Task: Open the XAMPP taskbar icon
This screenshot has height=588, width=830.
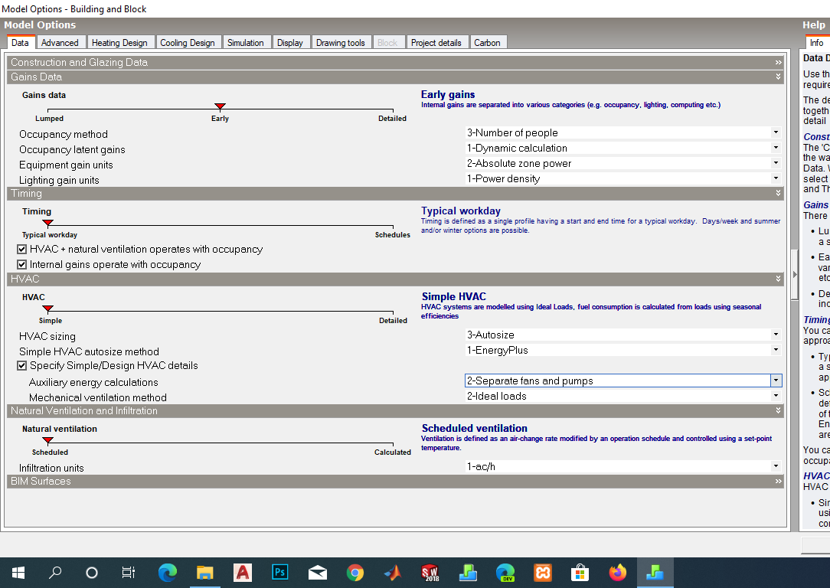Action: 543,573
